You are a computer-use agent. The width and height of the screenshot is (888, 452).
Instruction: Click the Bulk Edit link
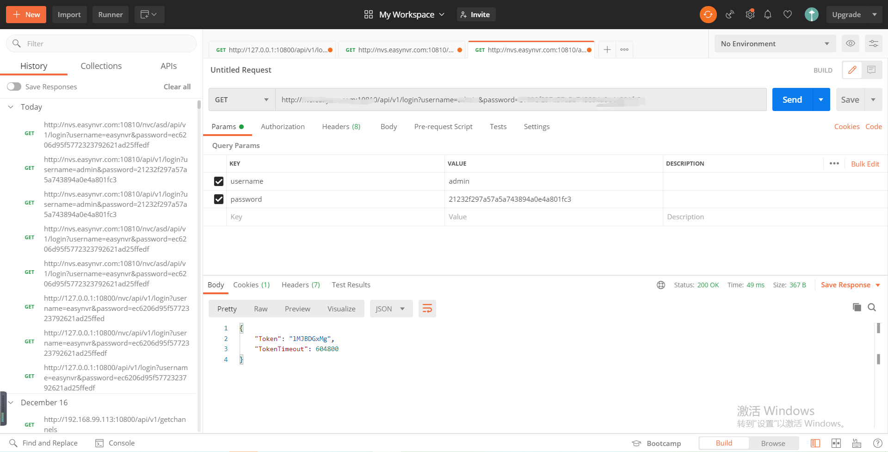pos(865,164)
